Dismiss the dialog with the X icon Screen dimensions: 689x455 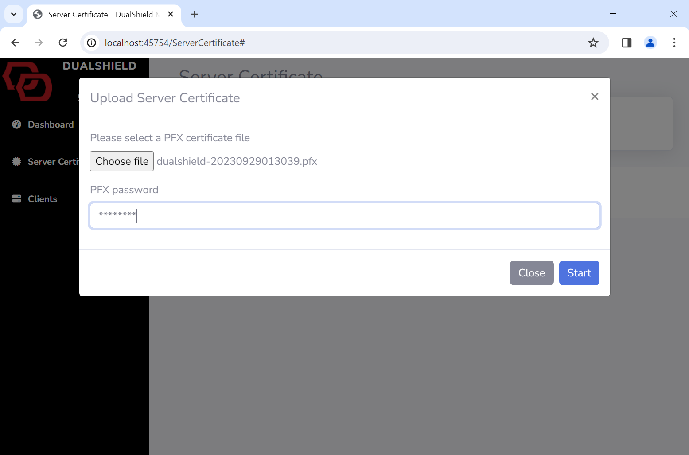click(x=594, y=97)
